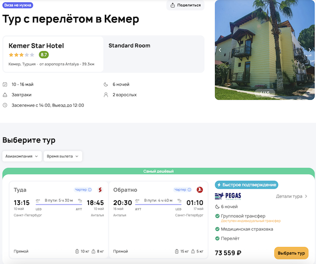Click the hotel photo thumbnail
This screenshot has width=316, height=264.
(x=265, y=50)
